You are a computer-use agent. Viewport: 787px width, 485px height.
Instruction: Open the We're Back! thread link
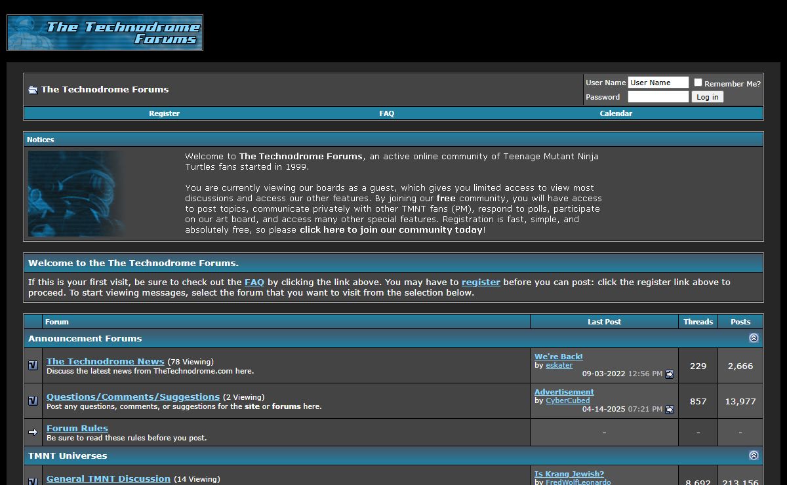pos(559,357)
